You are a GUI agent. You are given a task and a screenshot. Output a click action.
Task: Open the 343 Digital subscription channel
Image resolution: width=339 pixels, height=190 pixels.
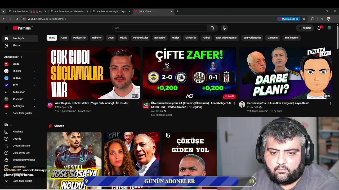(20, 106)
